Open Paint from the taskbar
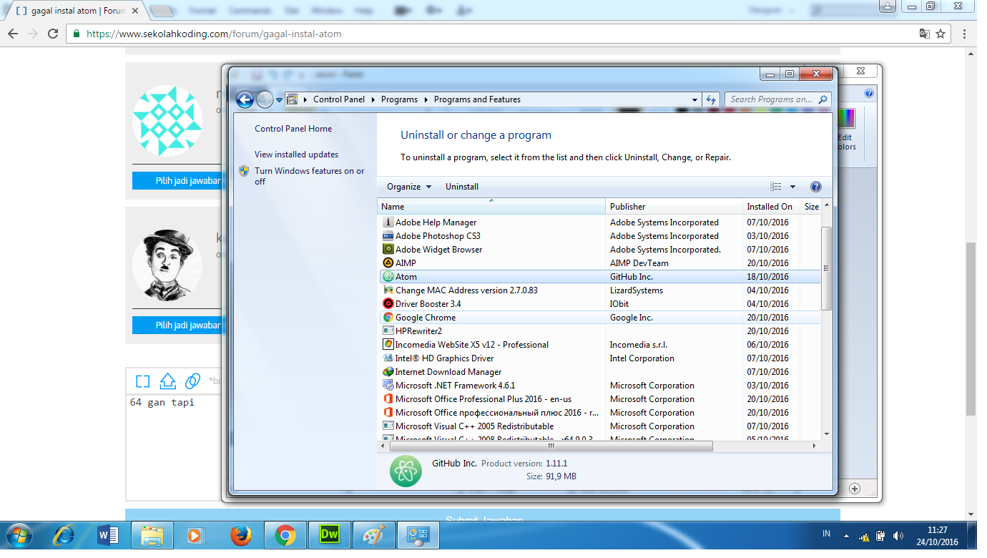 374,534
